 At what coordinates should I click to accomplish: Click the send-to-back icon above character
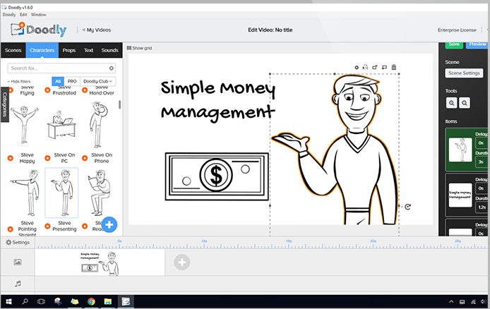point(384,67)
